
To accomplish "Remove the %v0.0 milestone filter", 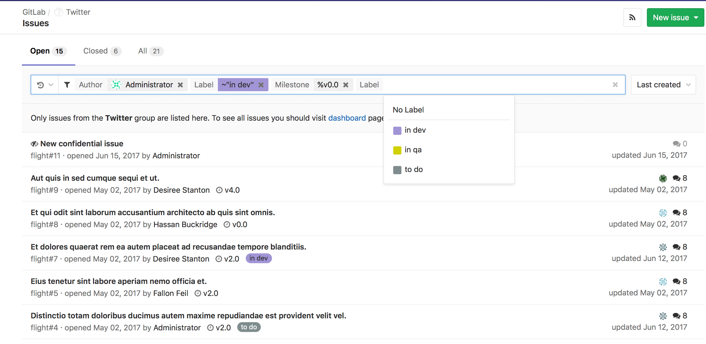I will (x=347, y=85).
